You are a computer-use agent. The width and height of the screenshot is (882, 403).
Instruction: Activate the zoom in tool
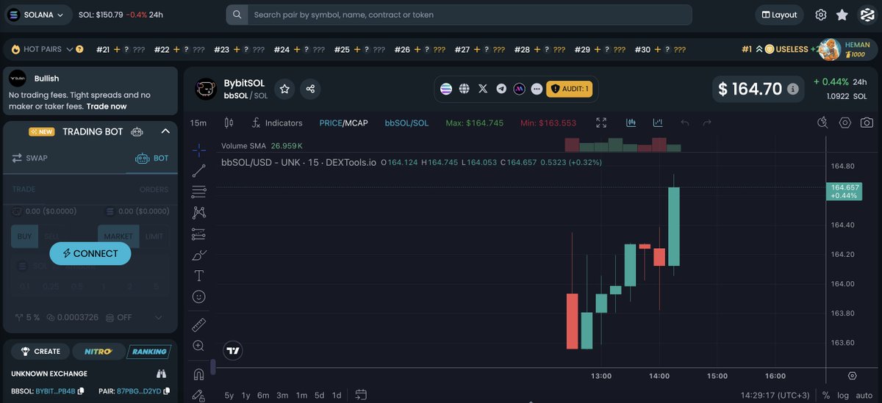tap(198, 346)
